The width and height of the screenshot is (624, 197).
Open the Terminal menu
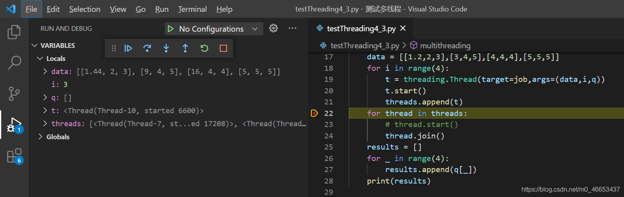pyautogui.click(x=192, y=9)
